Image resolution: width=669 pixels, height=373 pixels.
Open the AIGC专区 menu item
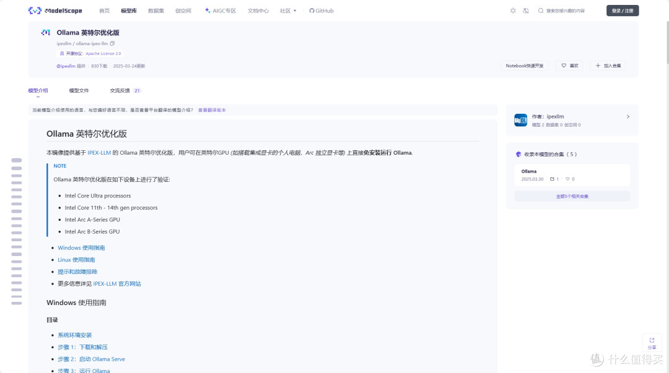click(x=220, y=11)
